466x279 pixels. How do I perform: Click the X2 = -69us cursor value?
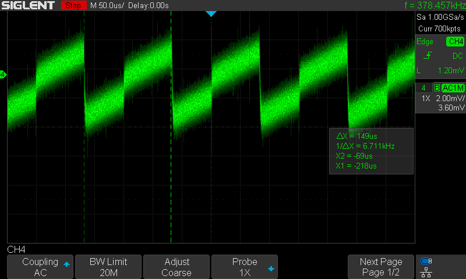coord(354,156)
